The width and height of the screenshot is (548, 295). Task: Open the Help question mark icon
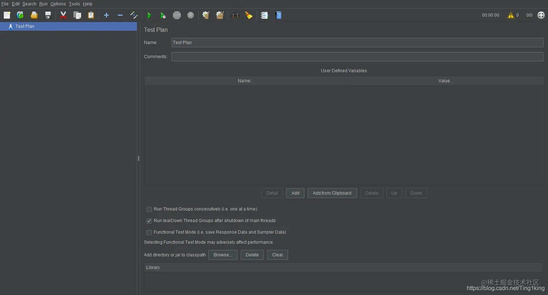click(x=278, y=15)
